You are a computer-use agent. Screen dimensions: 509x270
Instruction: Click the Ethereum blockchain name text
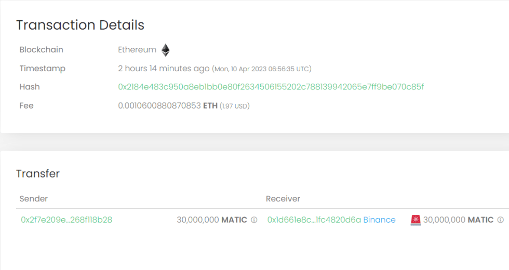click(137, 50)
